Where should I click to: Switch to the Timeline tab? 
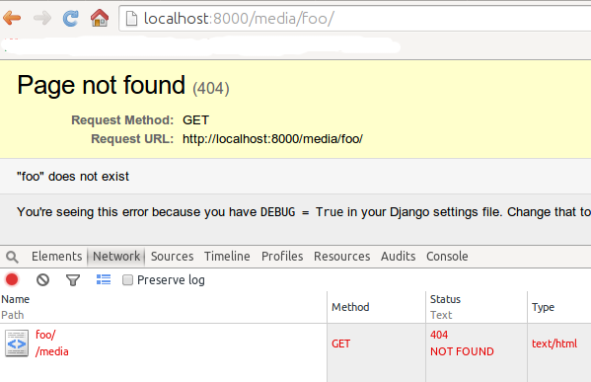click(x=227, y=257)
